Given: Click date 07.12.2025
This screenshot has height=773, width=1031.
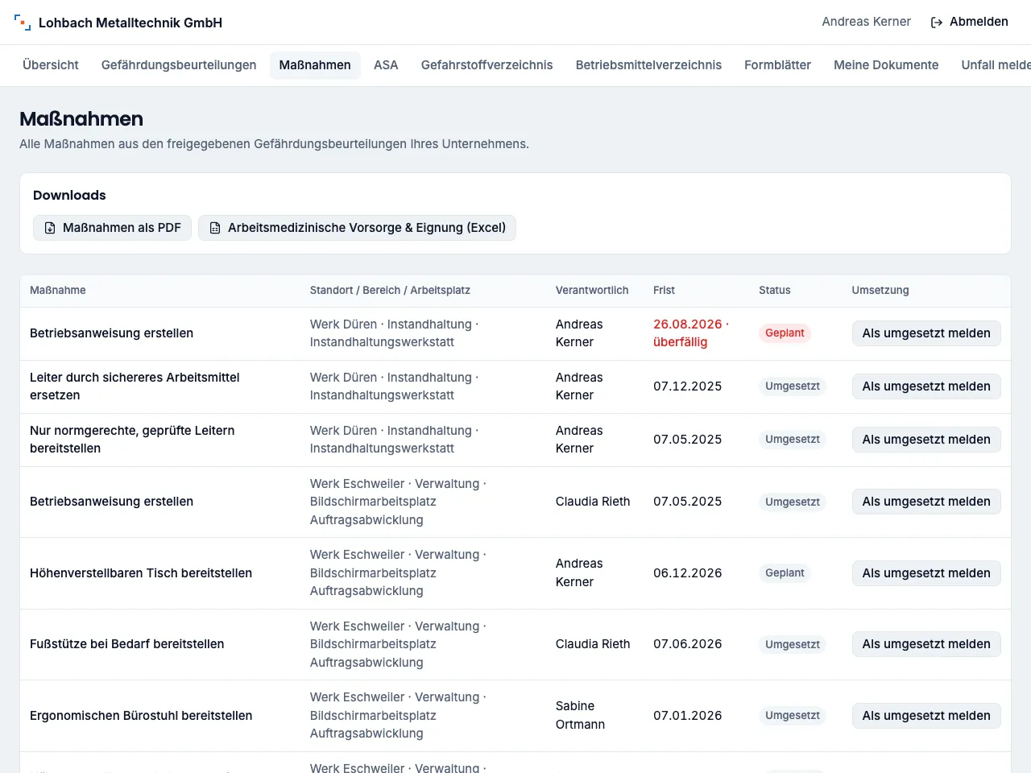Looking at the screenshot, I should coord(688,386).
